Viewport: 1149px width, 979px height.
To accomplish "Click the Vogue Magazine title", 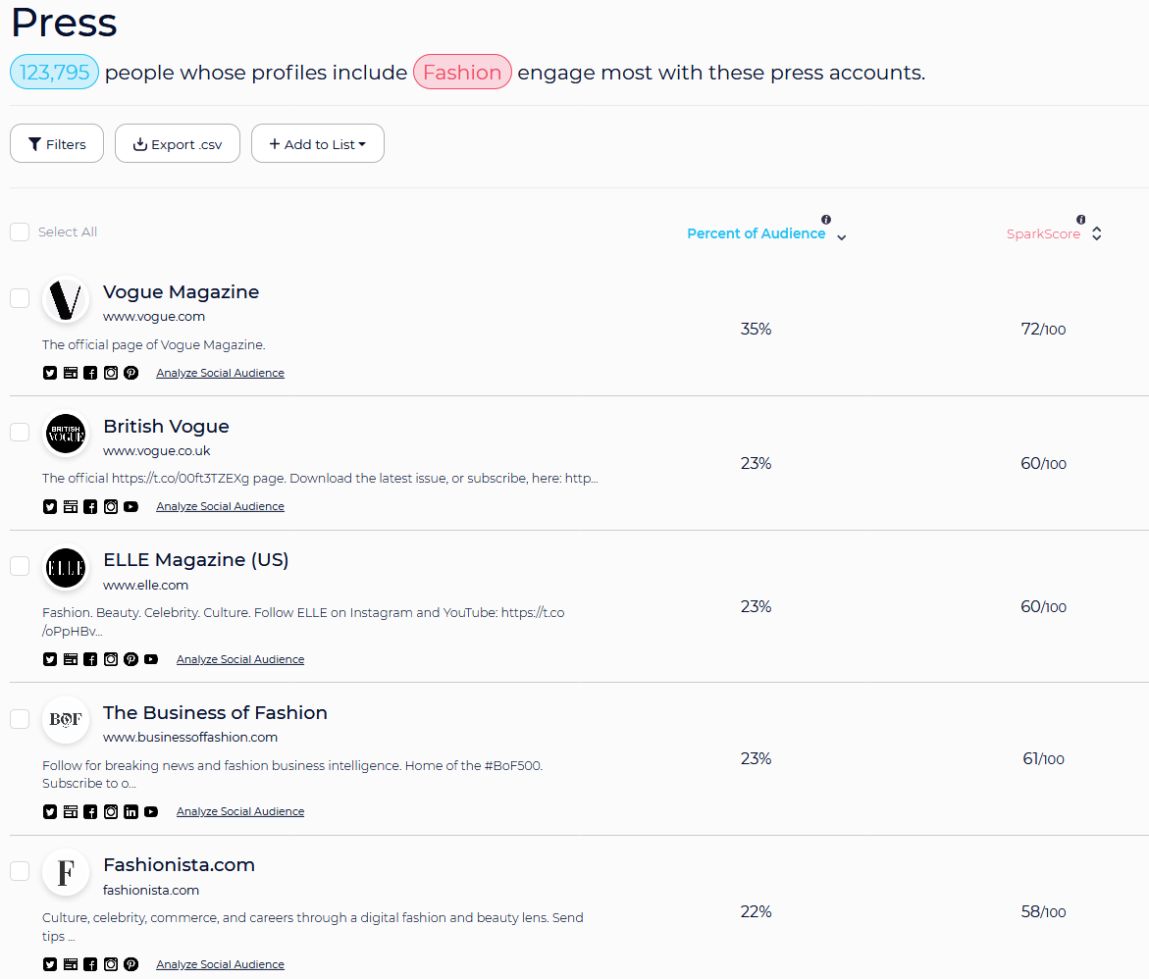I will pos(181,291).
